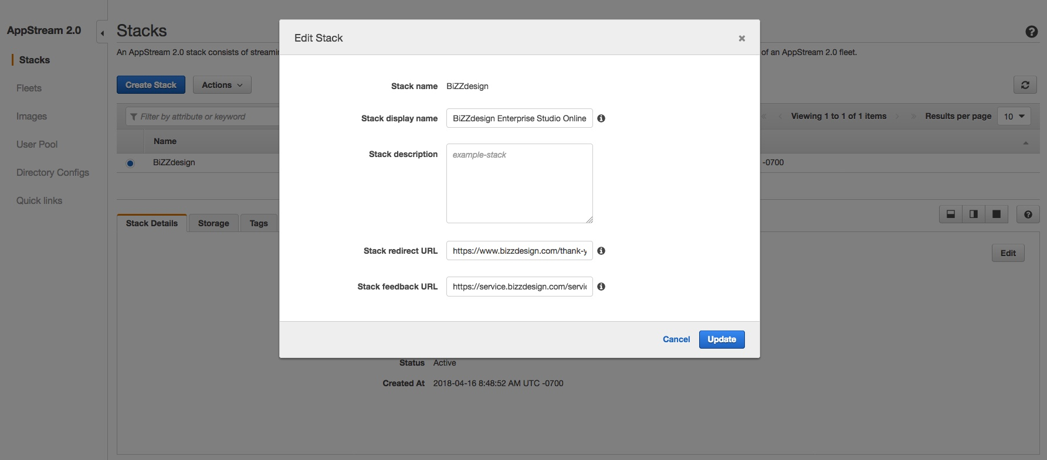
Task: Collapse the AppStream 2.0 sidebar
Action: point(102,33)
